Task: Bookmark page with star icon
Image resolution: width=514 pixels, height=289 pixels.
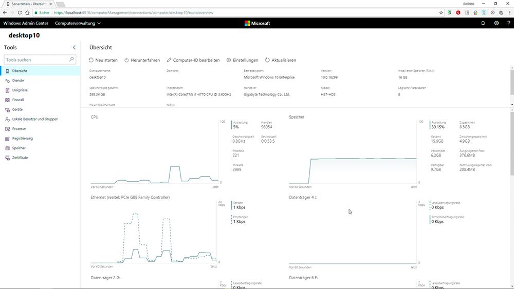Action: [441, 12]
